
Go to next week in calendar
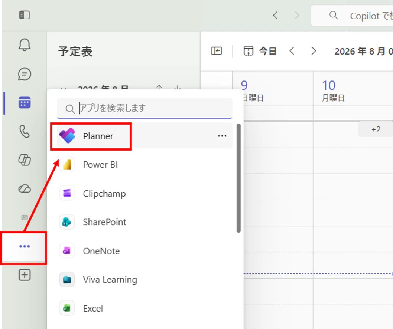pyautogui.click(x=313, y=51)
